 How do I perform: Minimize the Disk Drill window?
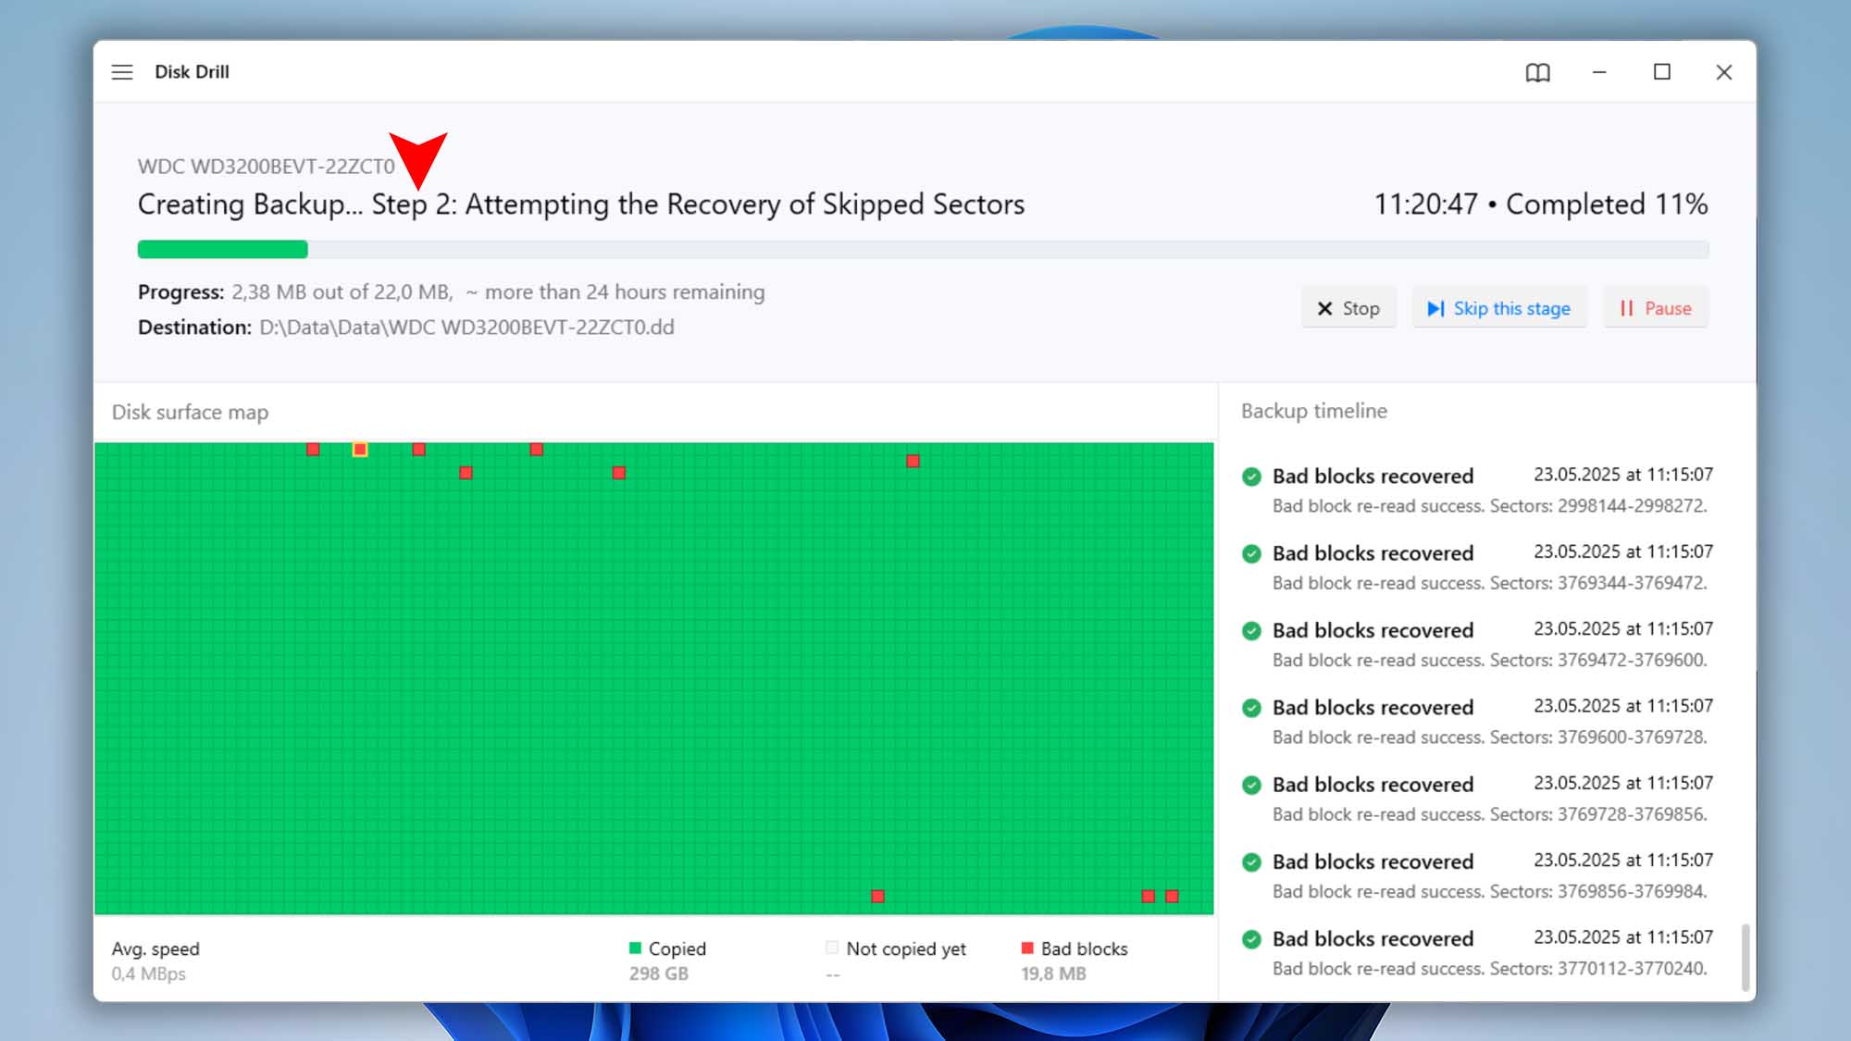coord(1599,72)
